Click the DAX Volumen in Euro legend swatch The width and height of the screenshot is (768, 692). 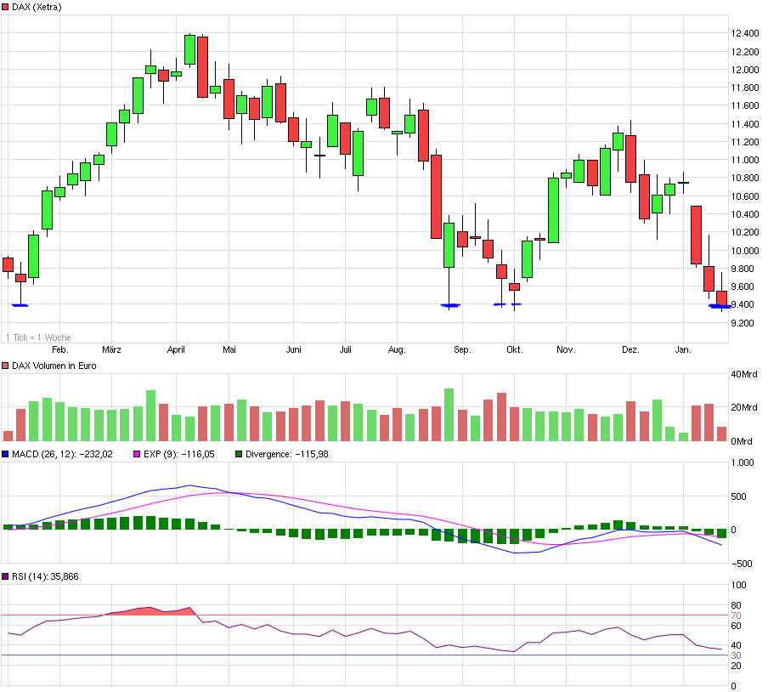(x=5, y=366)
